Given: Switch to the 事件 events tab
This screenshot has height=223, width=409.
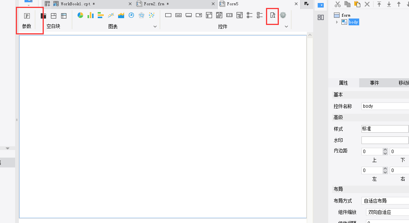Looking at the screenshot, I should click(374, 83).
